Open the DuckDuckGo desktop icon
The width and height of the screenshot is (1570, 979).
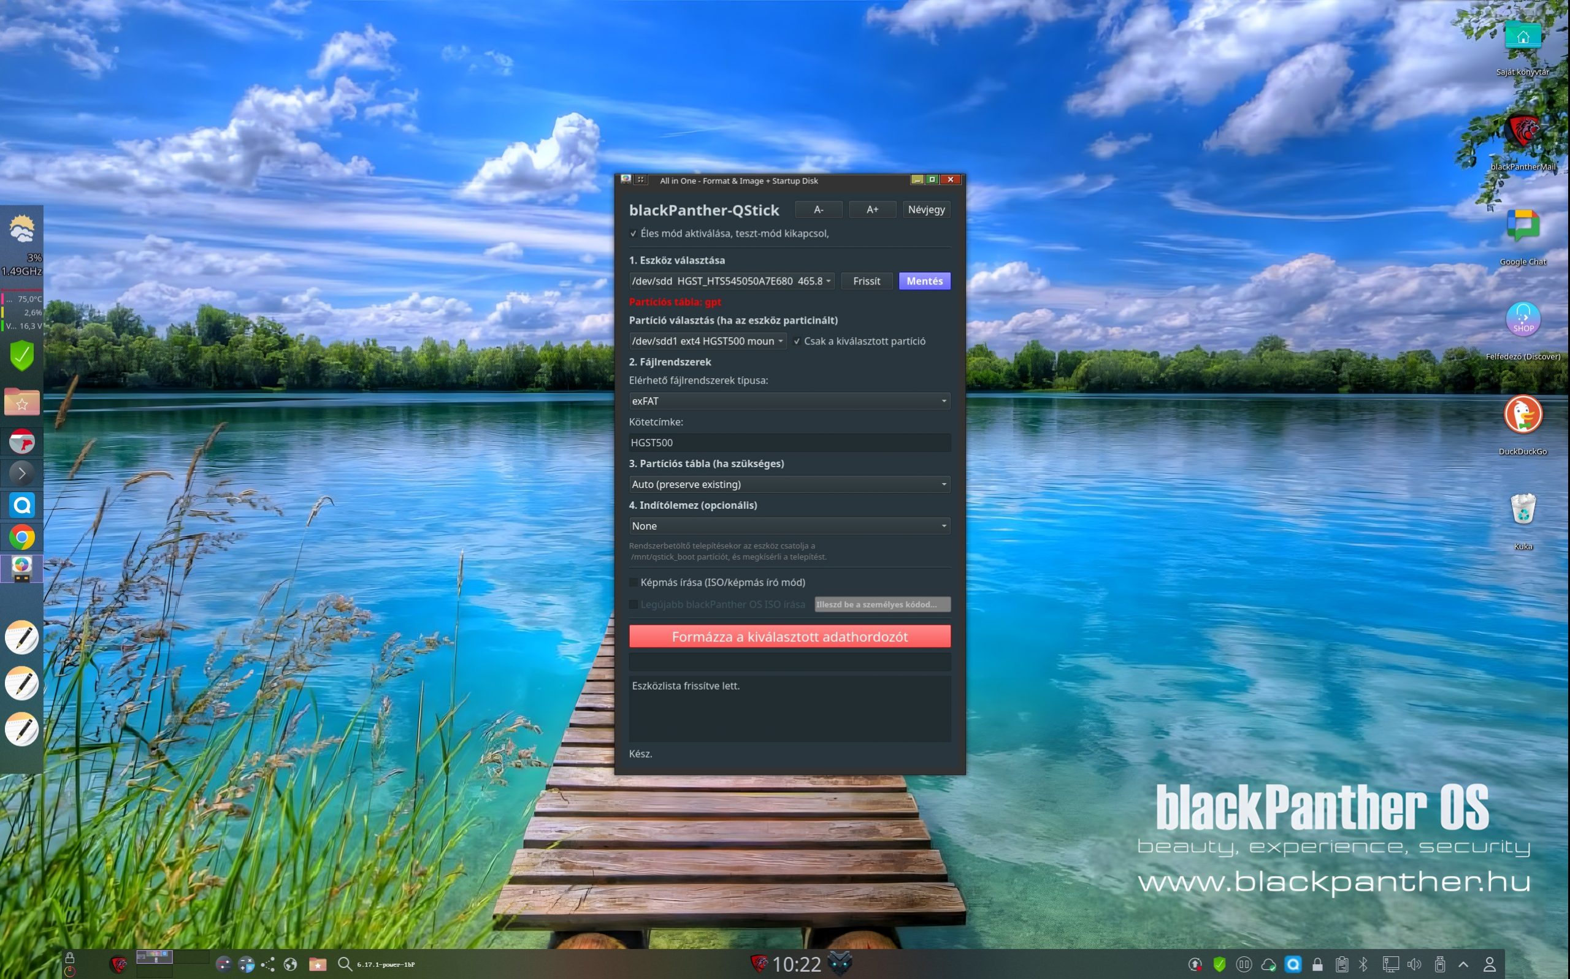pyautogui.click(x=1522, y=414)
